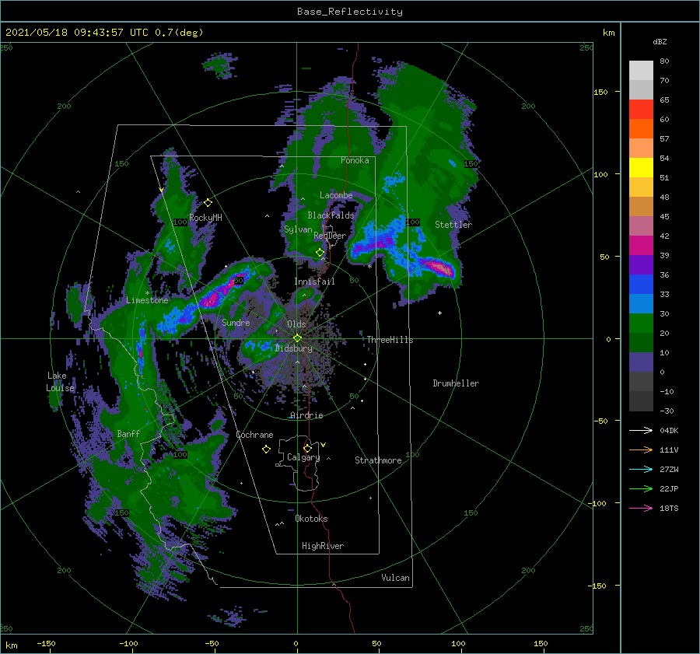Click the HighRiver city label
This screenshot has width=700, height=654.
click(x=323, y=546)
